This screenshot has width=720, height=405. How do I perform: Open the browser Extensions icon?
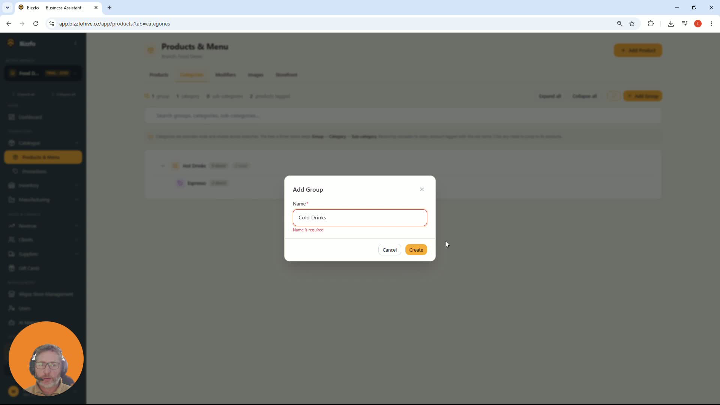651,24
